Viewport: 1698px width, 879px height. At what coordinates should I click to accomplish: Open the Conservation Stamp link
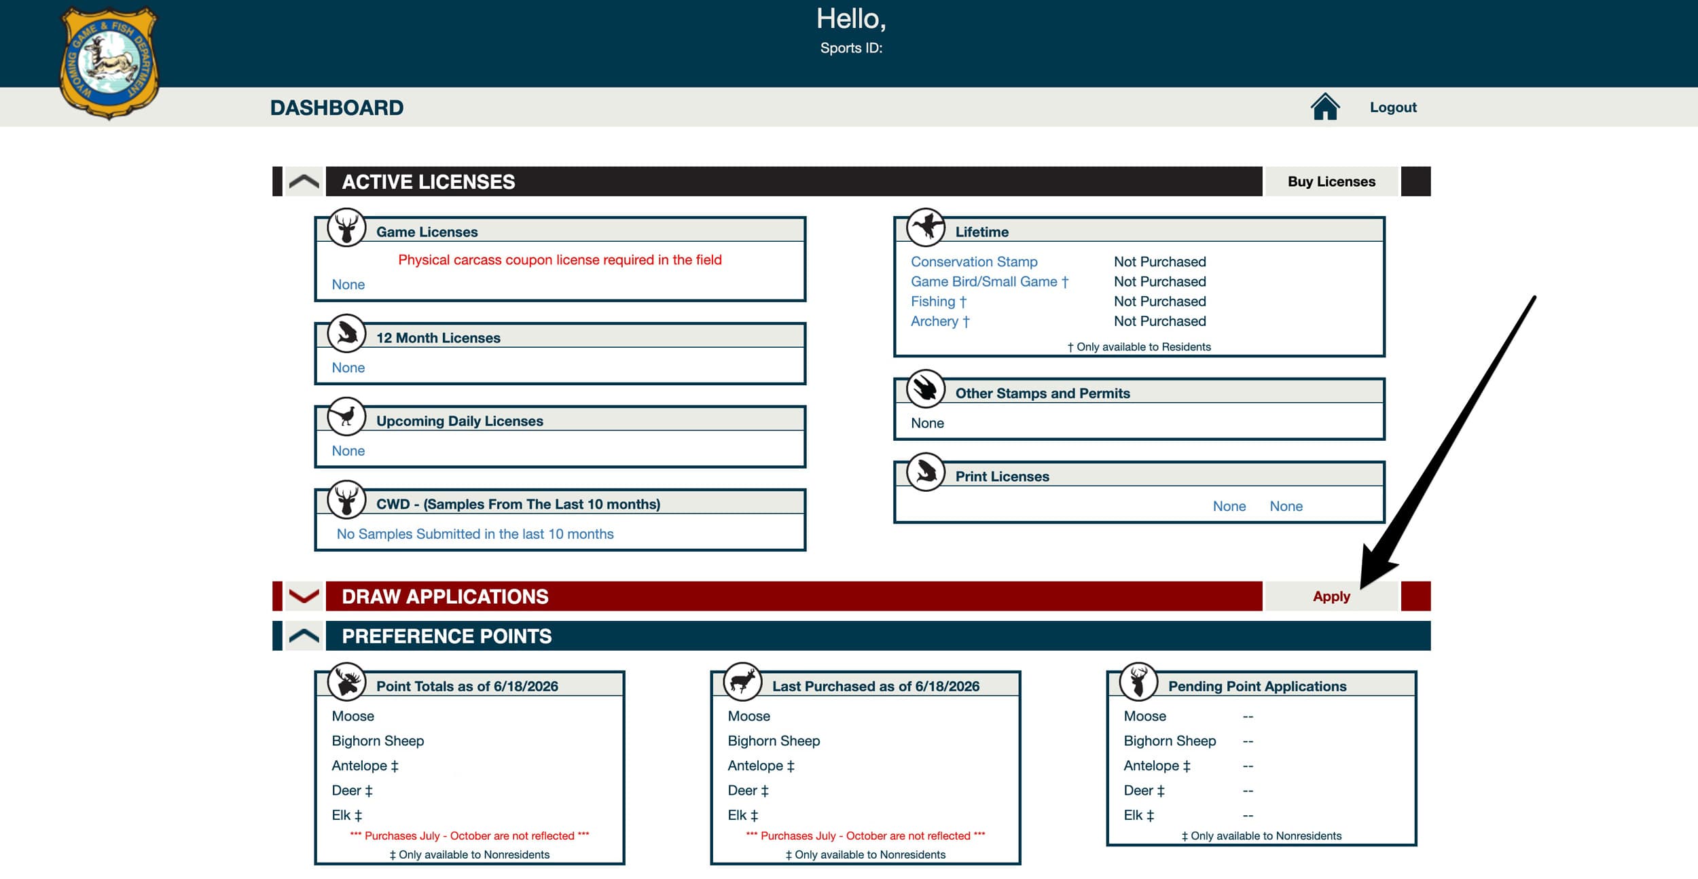(974, 262)
